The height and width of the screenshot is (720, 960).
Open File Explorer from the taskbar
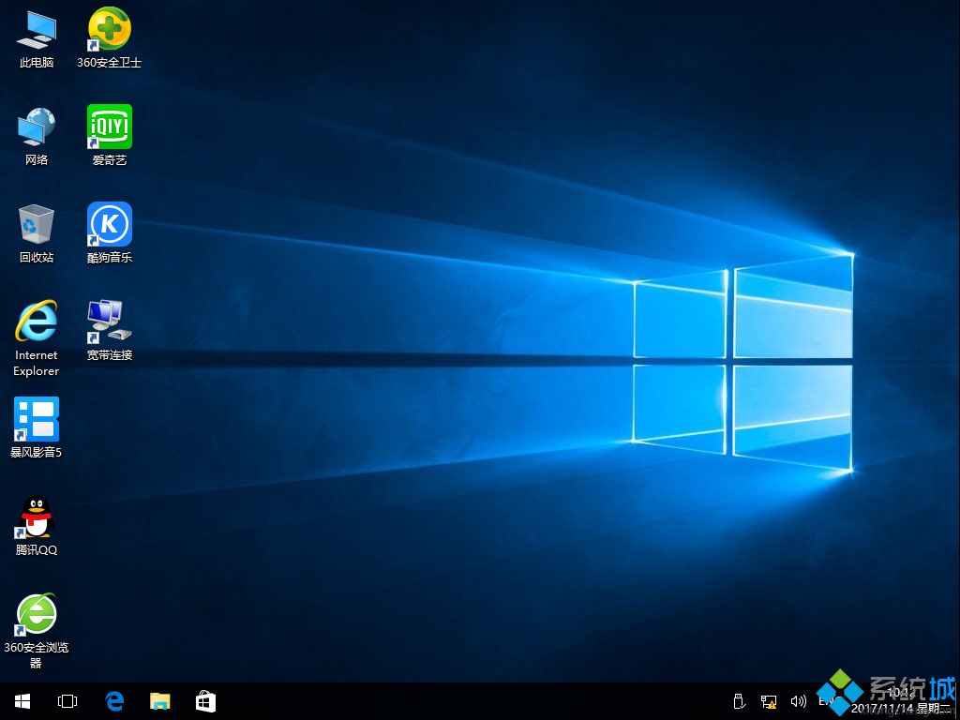(160, 701)
